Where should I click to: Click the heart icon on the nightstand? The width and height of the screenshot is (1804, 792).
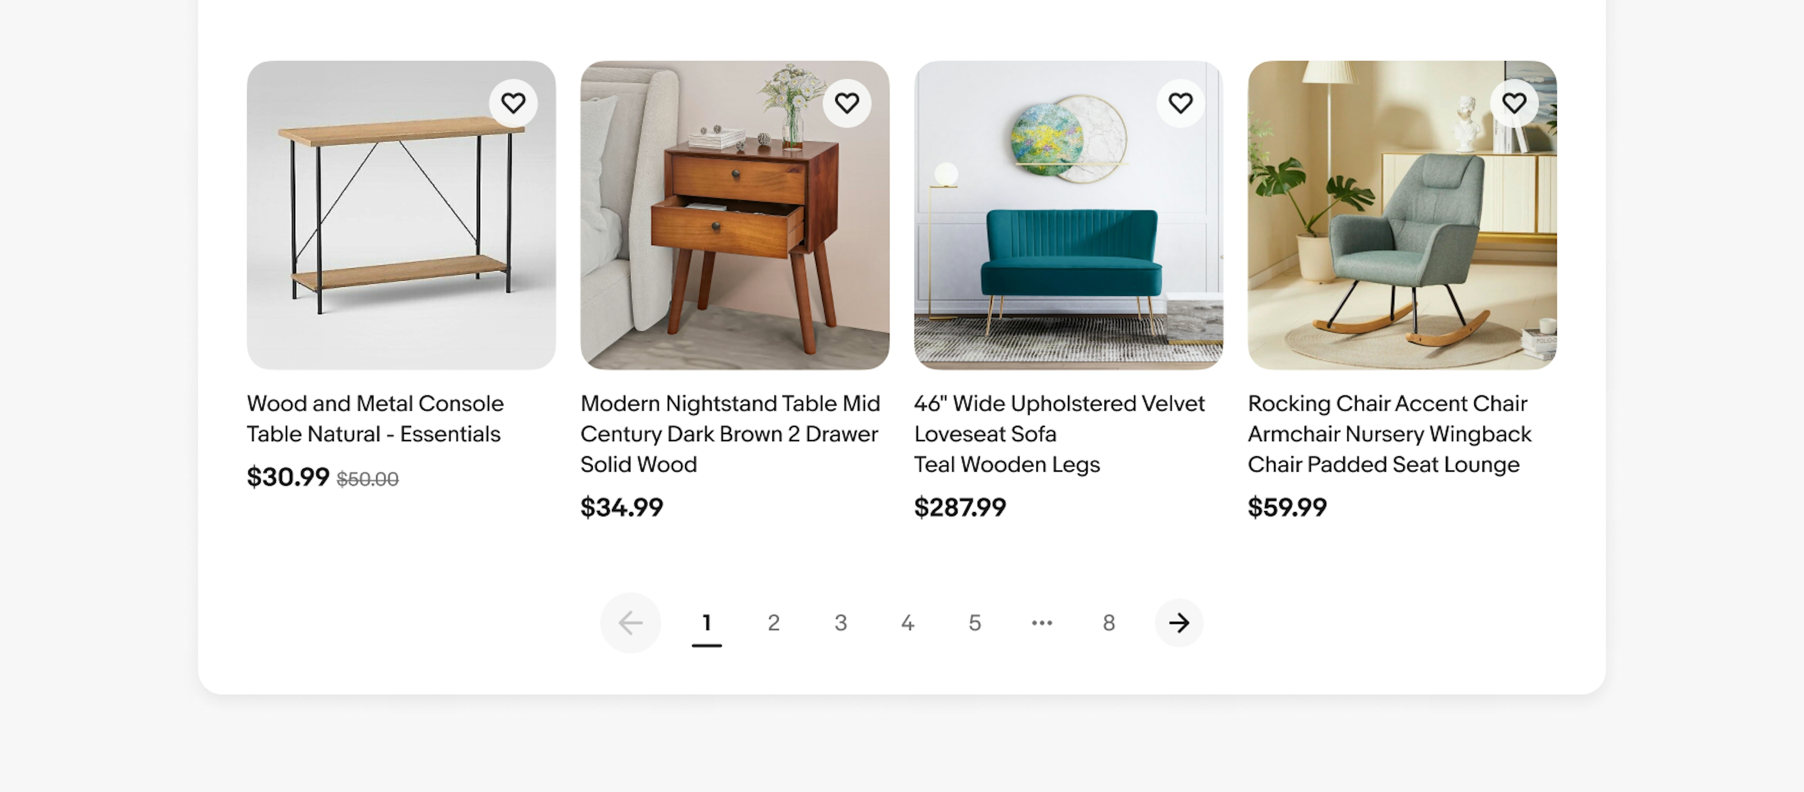847,102
